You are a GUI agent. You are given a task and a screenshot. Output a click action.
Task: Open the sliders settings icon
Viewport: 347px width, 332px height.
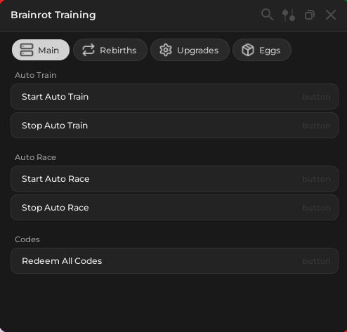coord(289,15)
